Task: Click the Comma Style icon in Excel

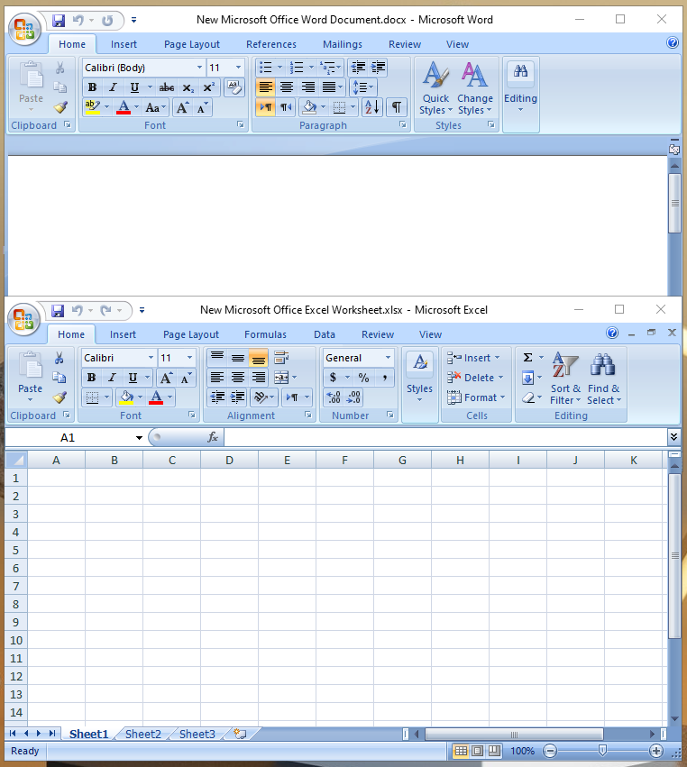Action: (x=385, y=378)
